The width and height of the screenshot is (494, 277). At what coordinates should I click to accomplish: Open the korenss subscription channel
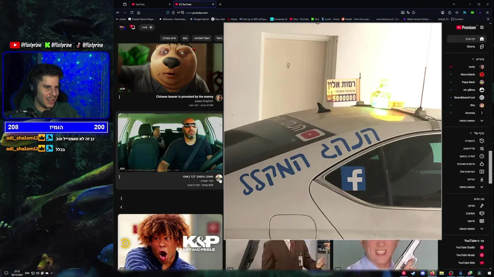pyautogui.click(x=466, y=113)
